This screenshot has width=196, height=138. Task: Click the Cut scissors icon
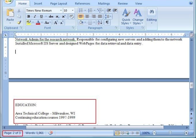[19, 11]
